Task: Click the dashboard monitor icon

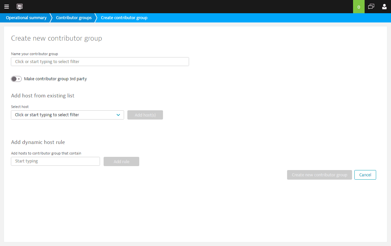Action: 20,7
